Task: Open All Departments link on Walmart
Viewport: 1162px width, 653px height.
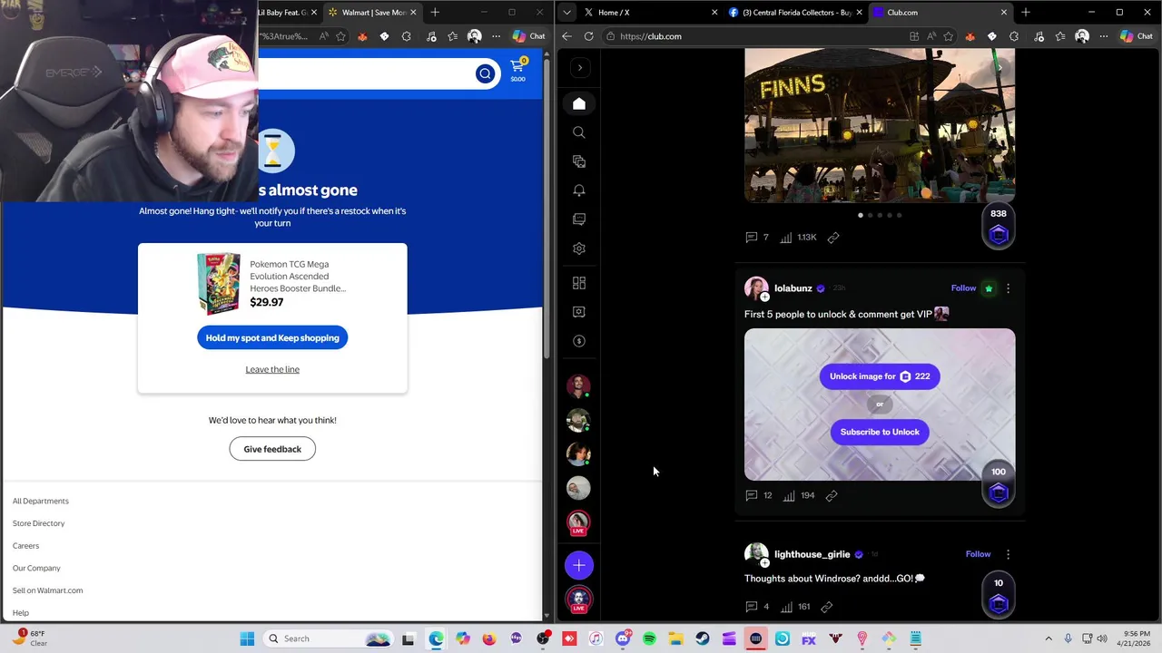Action: pos(41,501)
